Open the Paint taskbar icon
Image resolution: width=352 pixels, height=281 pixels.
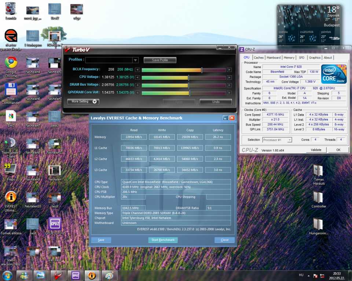109,276
